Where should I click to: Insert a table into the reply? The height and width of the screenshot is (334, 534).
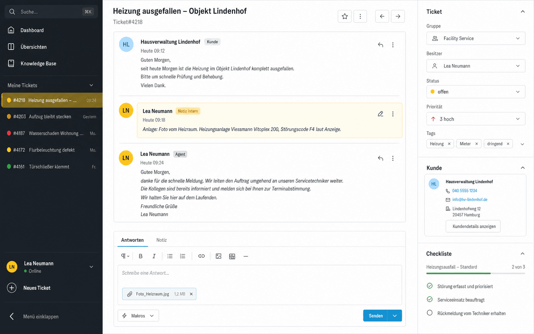pos(232,256)
